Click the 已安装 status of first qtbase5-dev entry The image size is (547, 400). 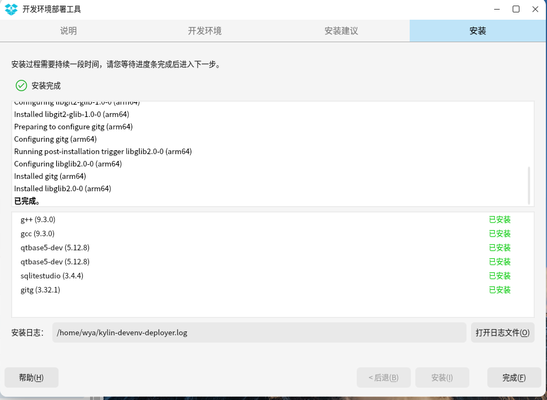tap(500, 248)
